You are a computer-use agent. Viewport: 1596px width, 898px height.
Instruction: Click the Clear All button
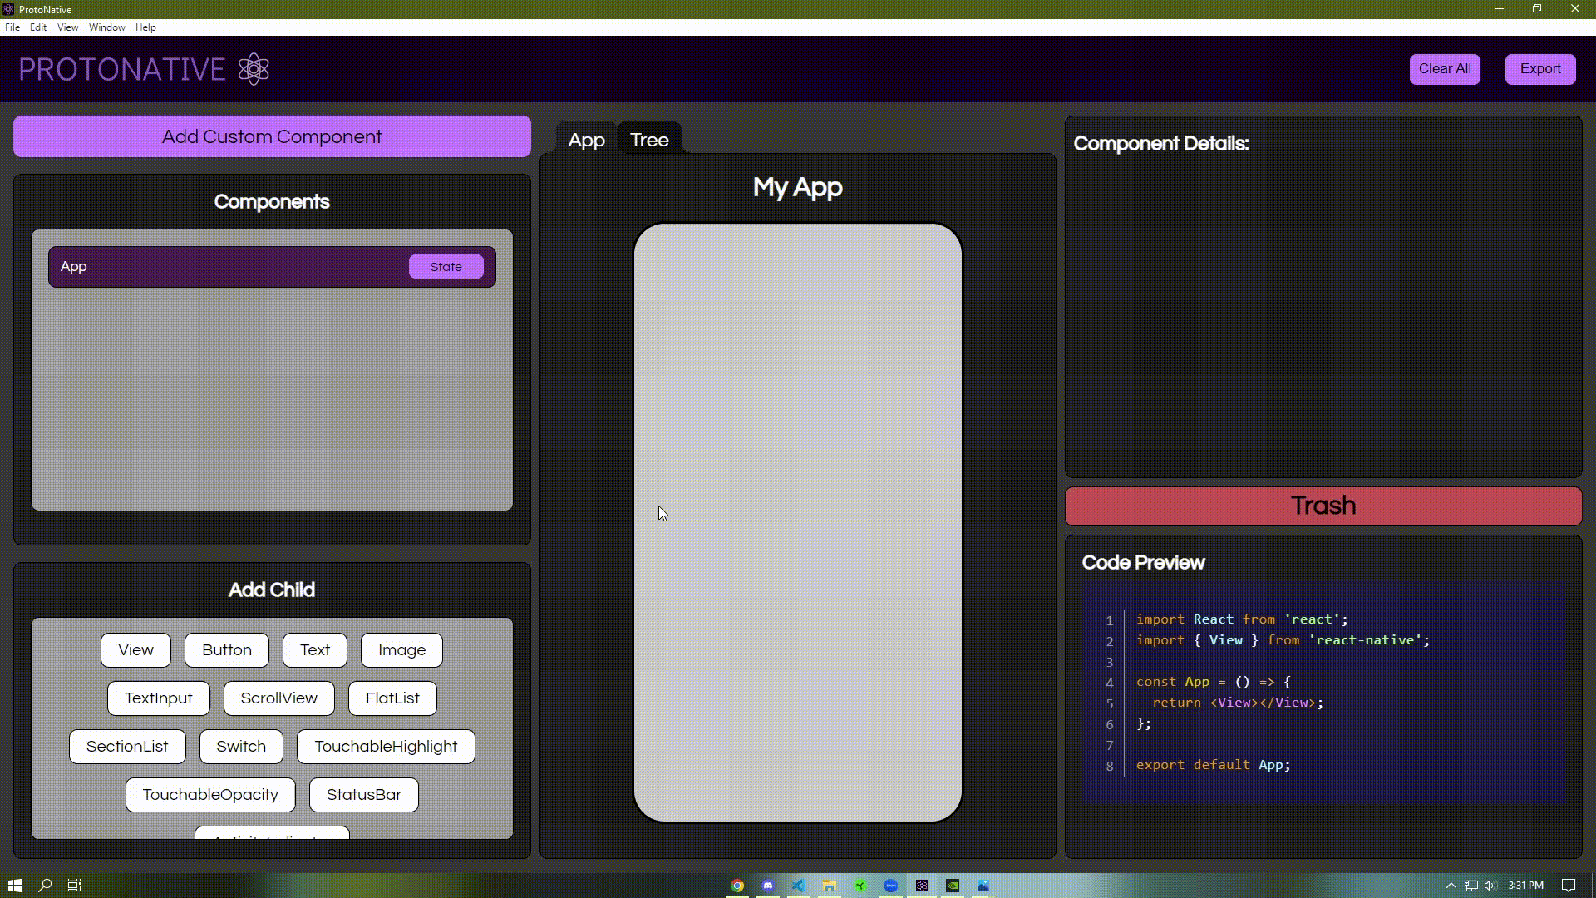pos(1445,68)
